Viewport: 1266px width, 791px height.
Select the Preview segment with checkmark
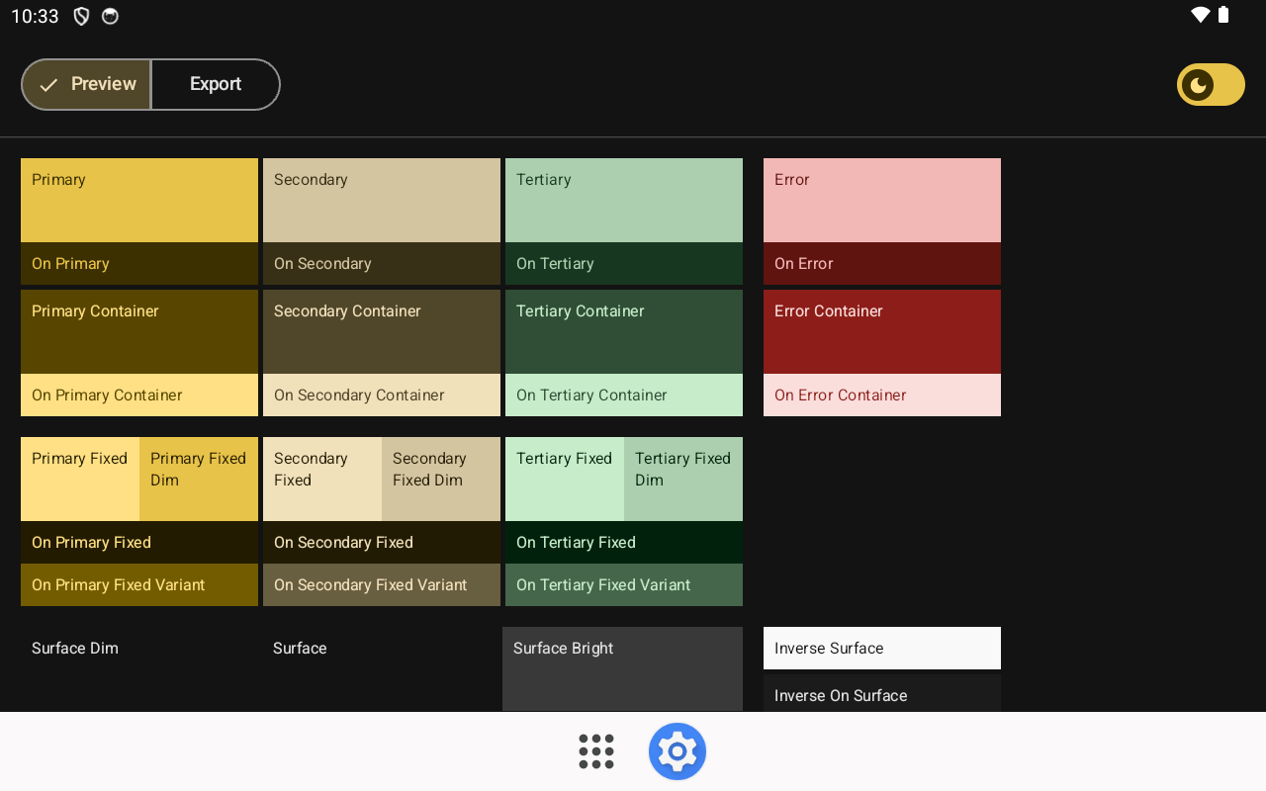click(x=87, y=85)
